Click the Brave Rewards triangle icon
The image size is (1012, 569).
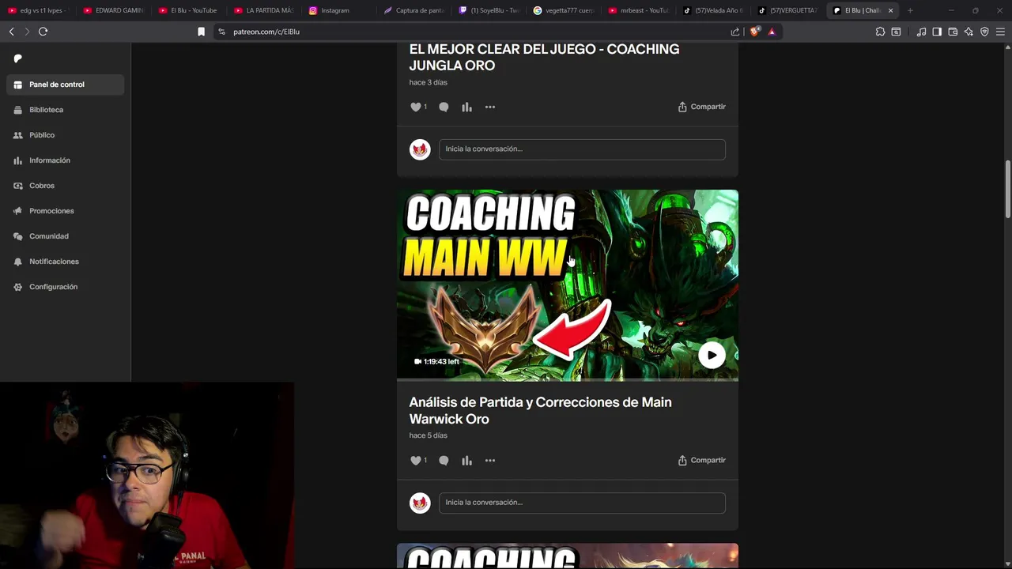coord(772,32)
